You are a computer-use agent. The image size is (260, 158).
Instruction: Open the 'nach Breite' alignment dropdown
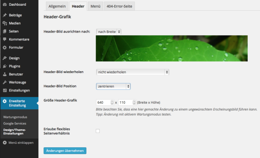tap(109, 32)
